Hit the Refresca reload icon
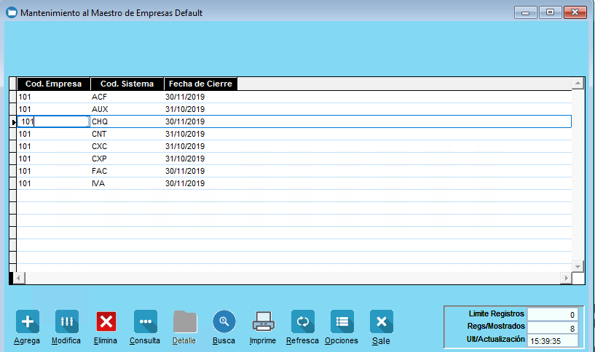The height and width of the screenshot is (352, 595). 302,321
